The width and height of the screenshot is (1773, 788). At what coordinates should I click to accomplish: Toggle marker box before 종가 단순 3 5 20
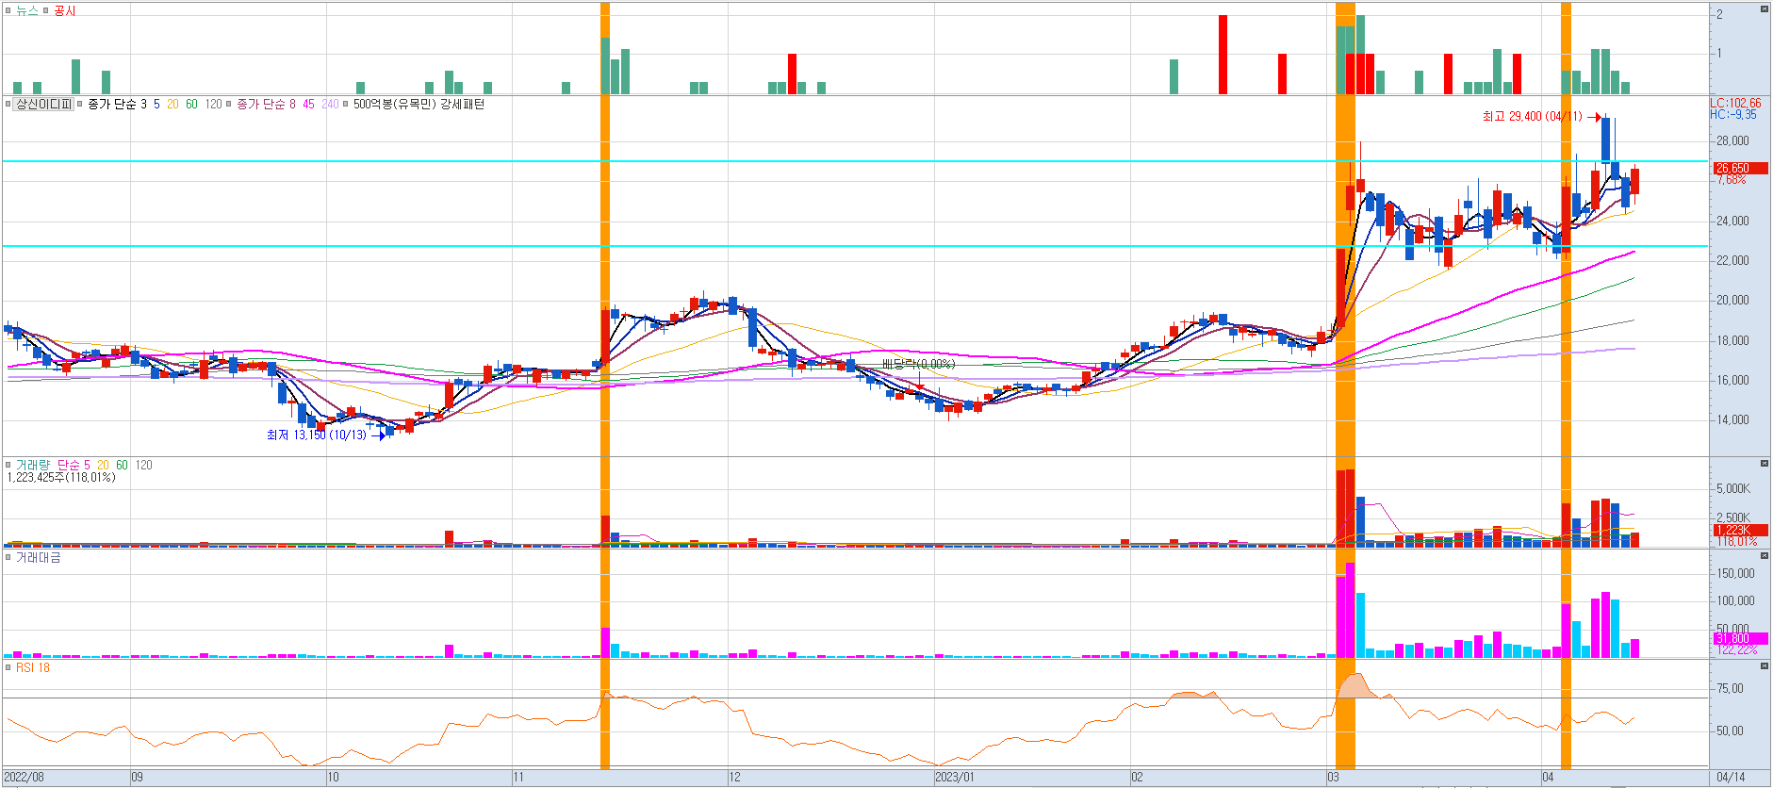[80, 104]
